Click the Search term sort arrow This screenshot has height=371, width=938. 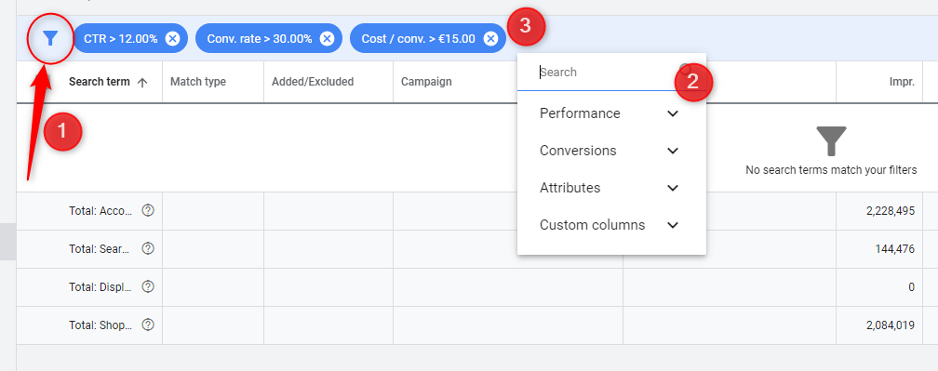click(x=142, y=83)
